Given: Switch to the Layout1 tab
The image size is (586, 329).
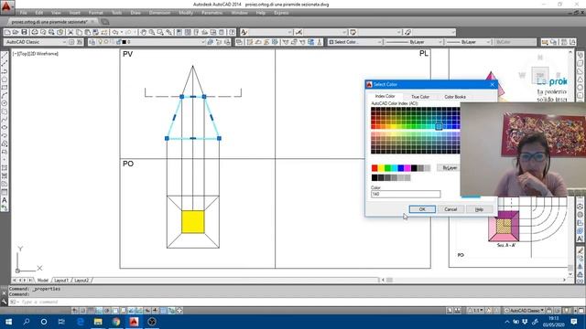Looking at the screenshot, I should tap(61, 281).
